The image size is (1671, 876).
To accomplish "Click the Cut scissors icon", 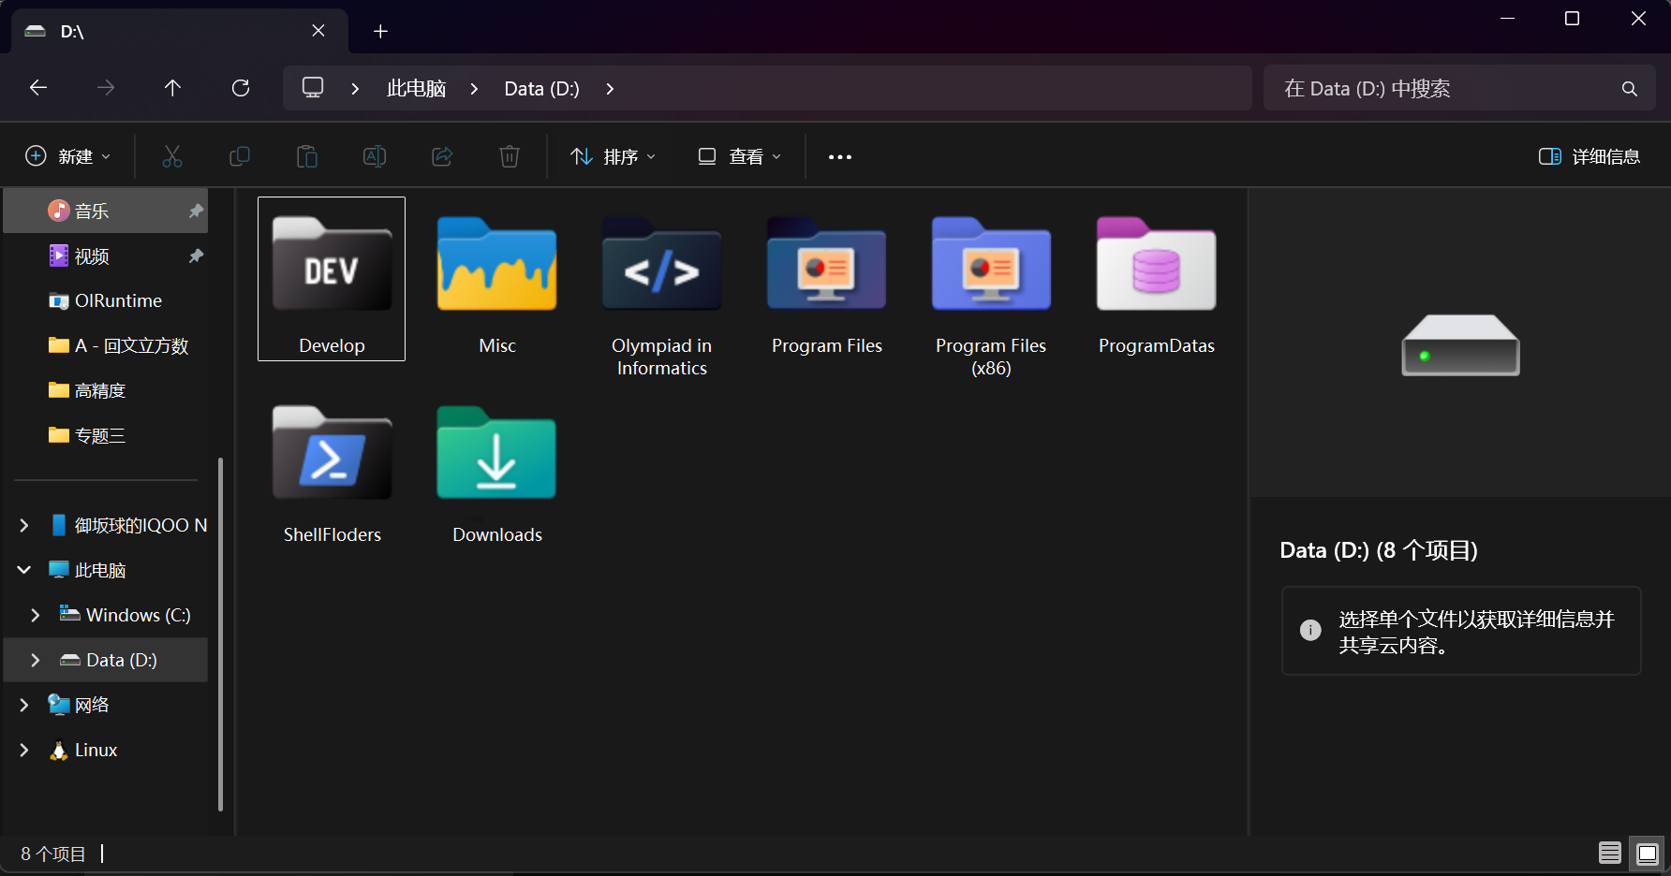I will (x=171, y=156).
